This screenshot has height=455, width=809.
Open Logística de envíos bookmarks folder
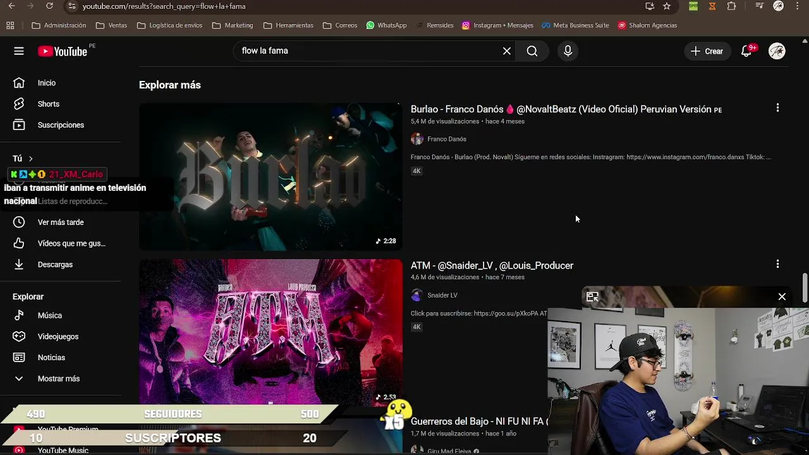(169, 25)
